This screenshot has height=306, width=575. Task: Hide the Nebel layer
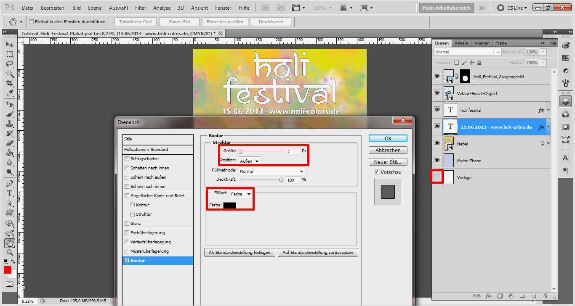coord(437,144)
